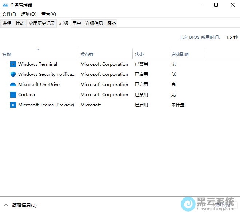Click the Cortana app icon

click(x=13, y=95)
